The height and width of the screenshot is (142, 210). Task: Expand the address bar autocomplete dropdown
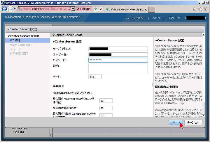[x=73, y=9]
